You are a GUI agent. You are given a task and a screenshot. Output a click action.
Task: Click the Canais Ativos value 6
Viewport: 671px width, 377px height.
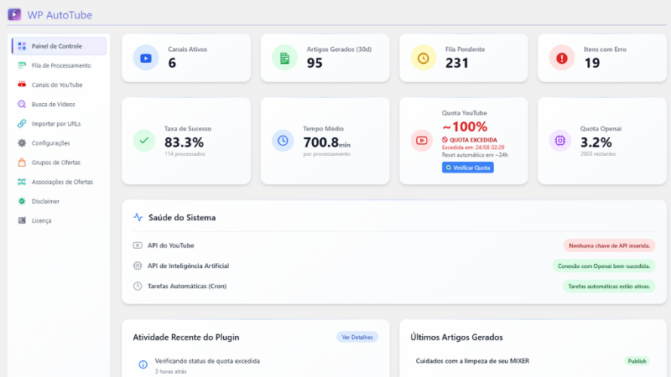(172, 64)
